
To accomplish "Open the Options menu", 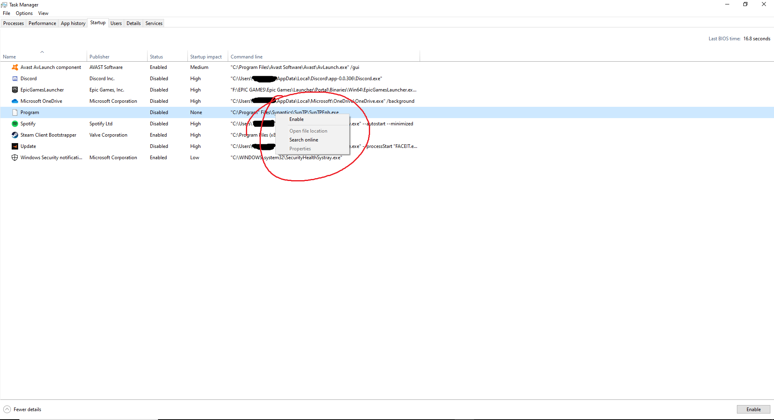I will coord(24,13).
